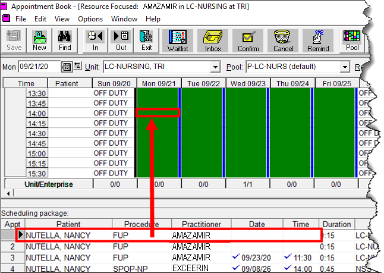Viewport: 384px width, 273px height.
Task: Click the Unit/Enterprise row label
Action: click(x=49, y=184)
